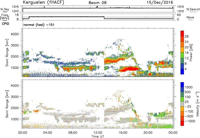Viewport: 200px width, 138px height.
Task: Click the "Kerguelen (fitACF)" title text
Action: pyautogui.click(x=43, y=2)
